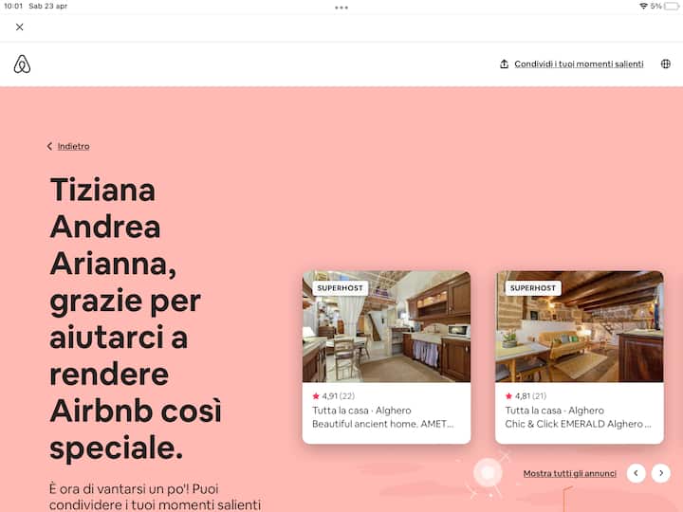Show previous listings with the left arrow
683x512 pixels.
pos(636,473)
